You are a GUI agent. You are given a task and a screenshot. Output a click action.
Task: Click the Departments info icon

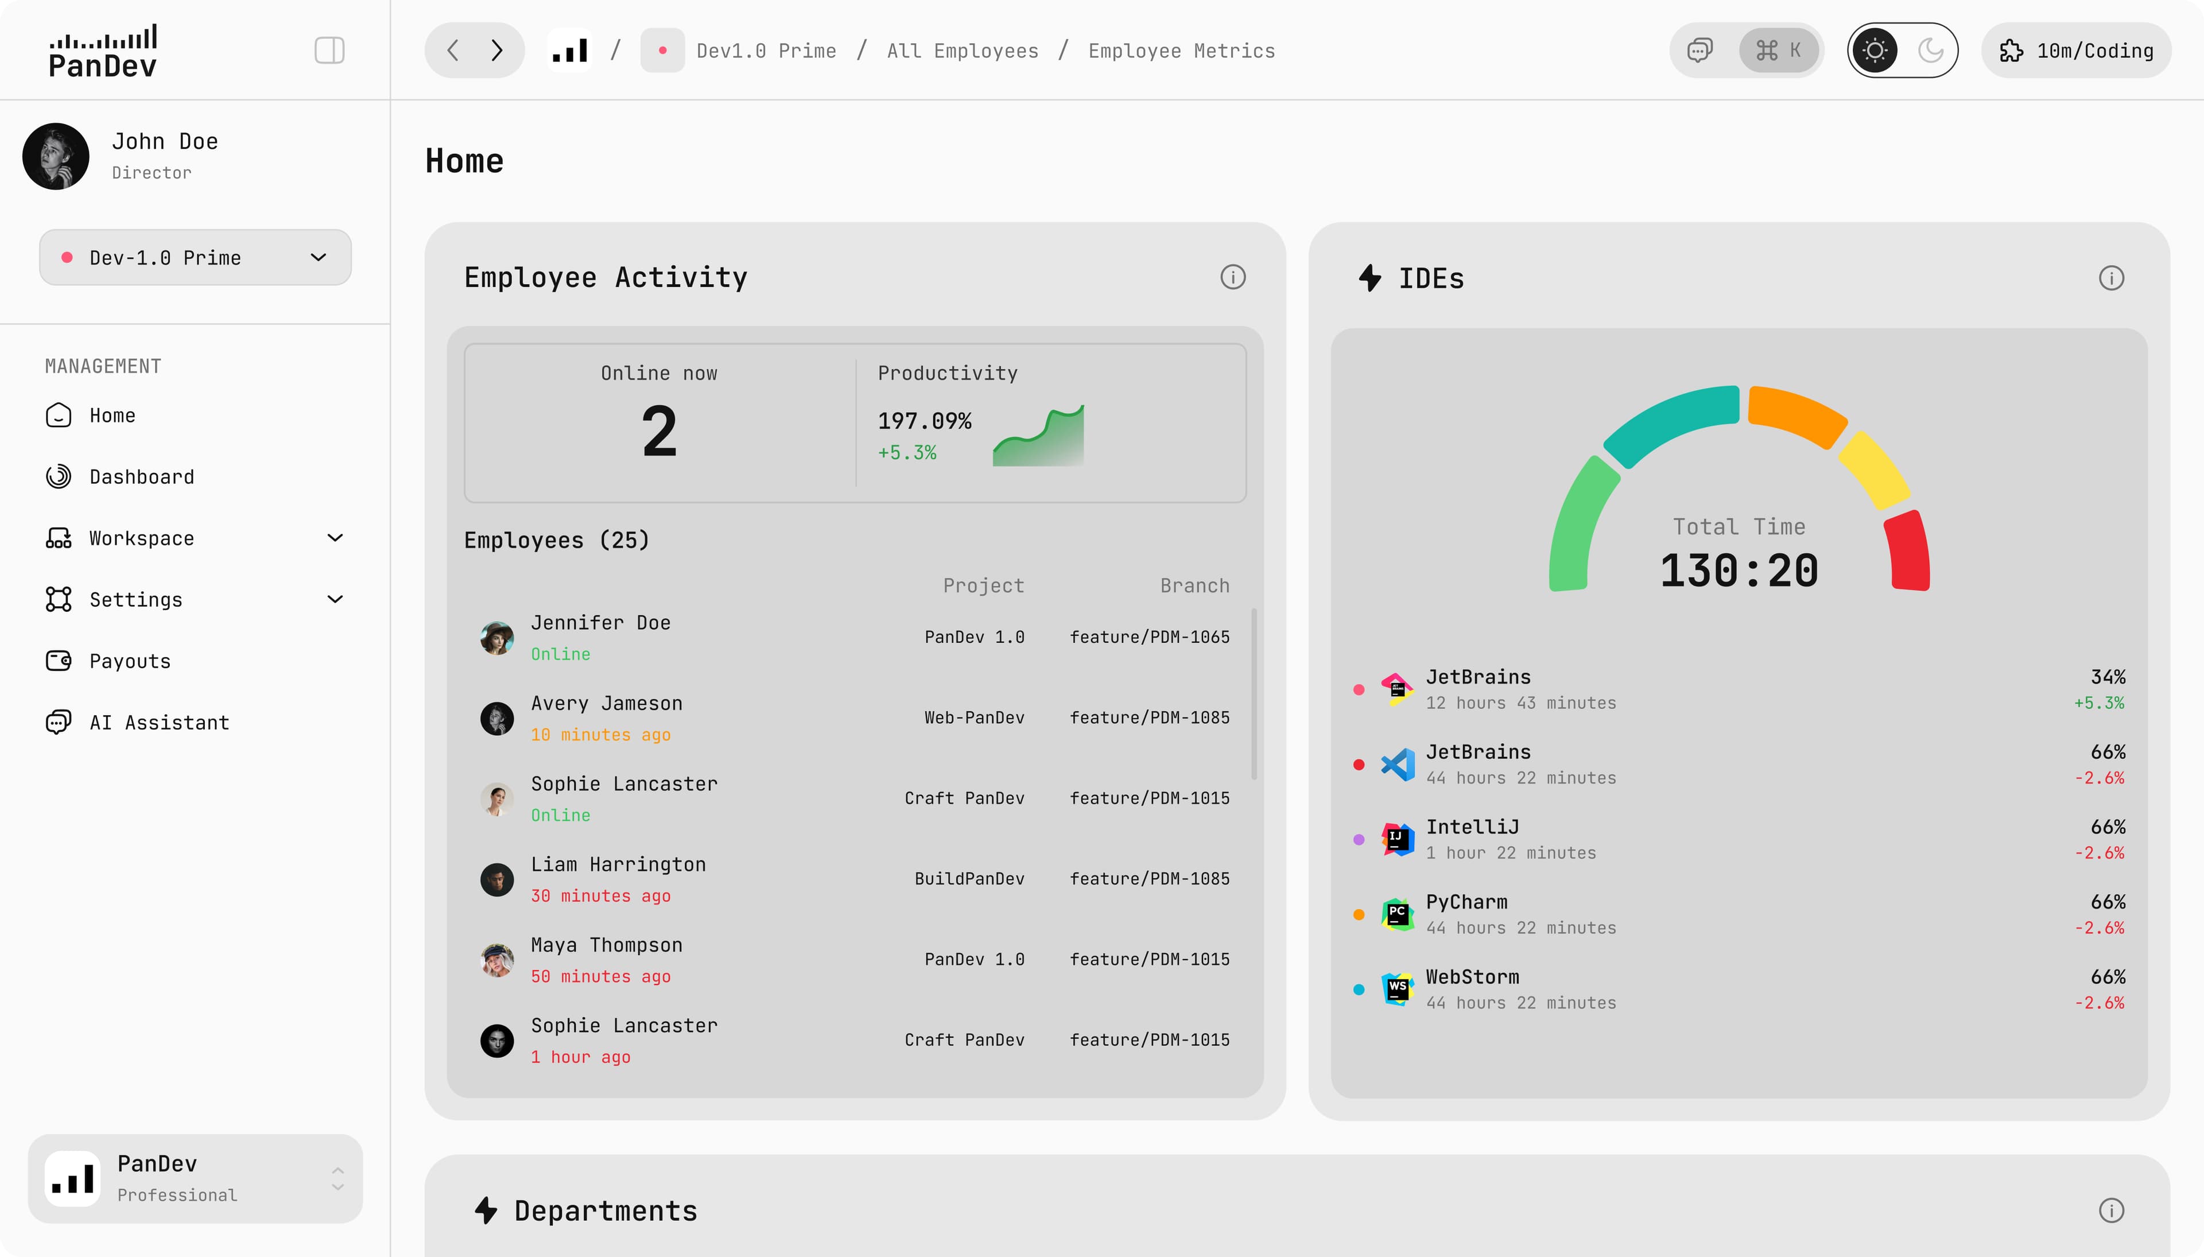click(2111, 1211)
